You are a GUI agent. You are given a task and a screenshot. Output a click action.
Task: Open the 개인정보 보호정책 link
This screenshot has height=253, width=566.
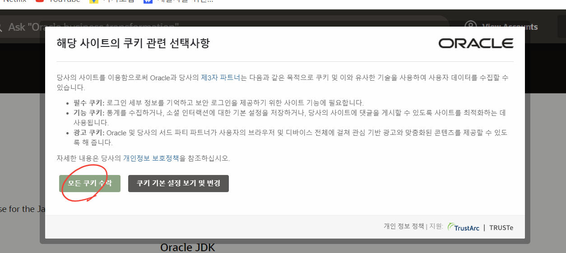(151, 158)
